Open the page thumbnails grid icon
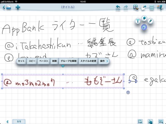The height and width of the screenshot is (124, 166). [x=136, y=7]
